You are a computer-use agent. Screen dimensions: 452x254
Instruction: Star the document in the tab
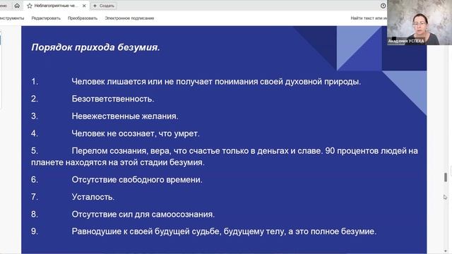coord(30,6)
